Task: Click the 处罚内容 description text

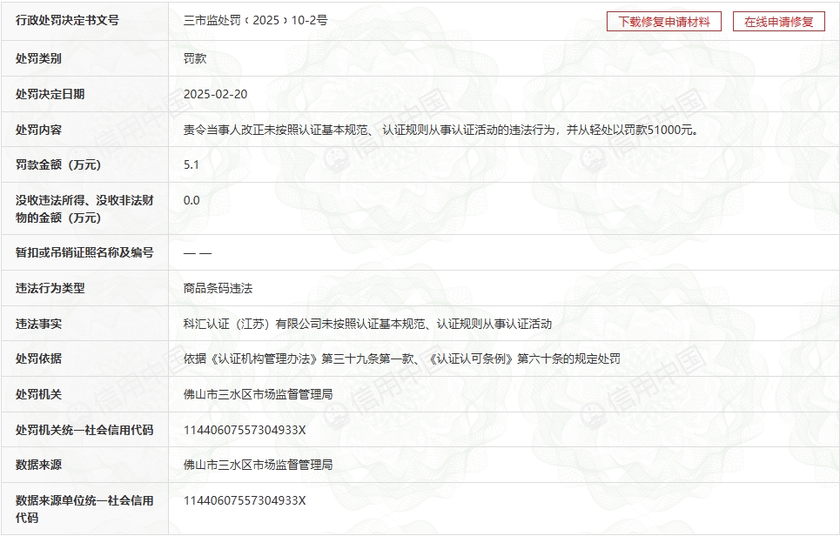Action: [440, 130]
